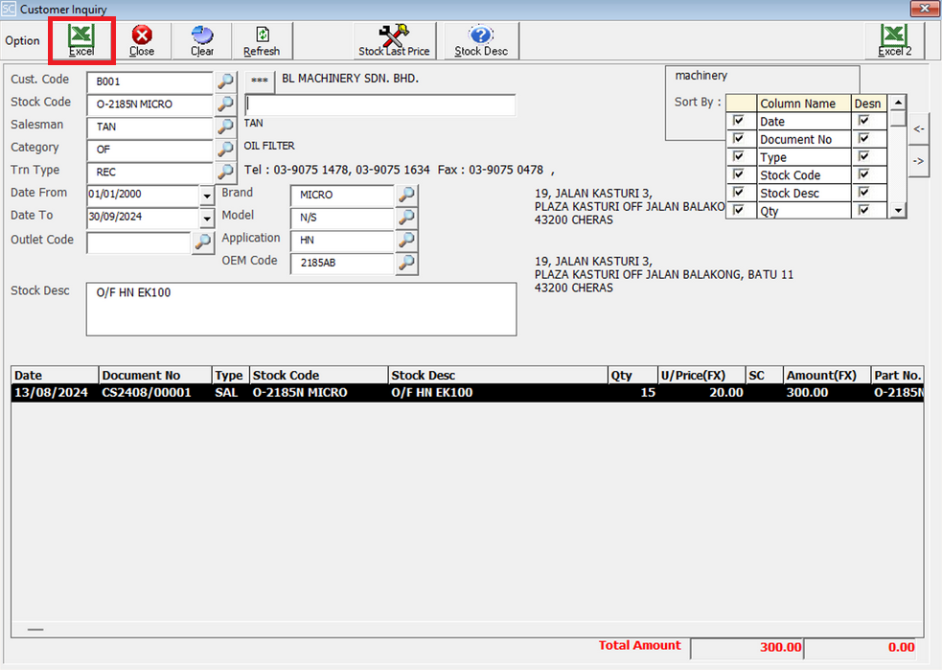Close the Customer Inquiry window
The height and width of the screenshot is (670, 942).
925,9
